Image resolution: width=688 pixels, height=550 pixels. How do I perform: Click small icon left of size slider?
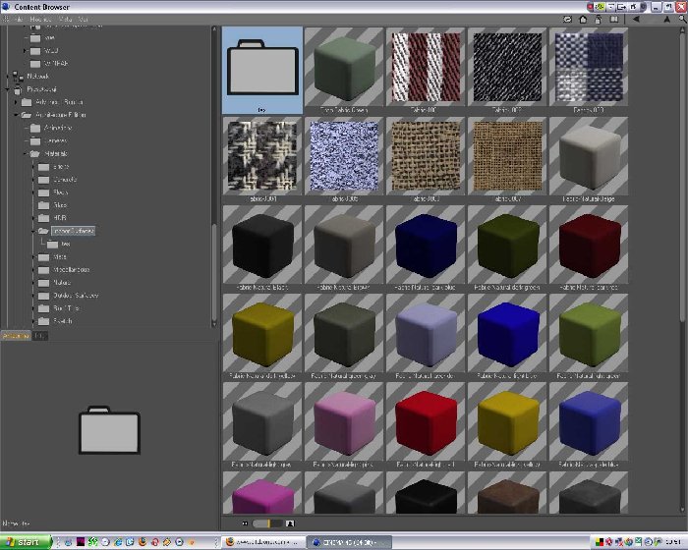[245, 523]
